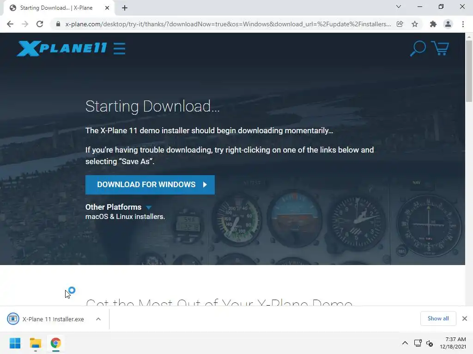Show all downloads
473x354 pixels.
[x=438, y=319]
